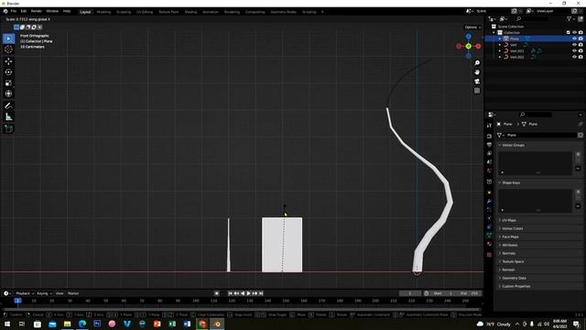This screenshot has width=586, height=330.
Task: Select the Scale tool
Action: [x=8, y=83]
